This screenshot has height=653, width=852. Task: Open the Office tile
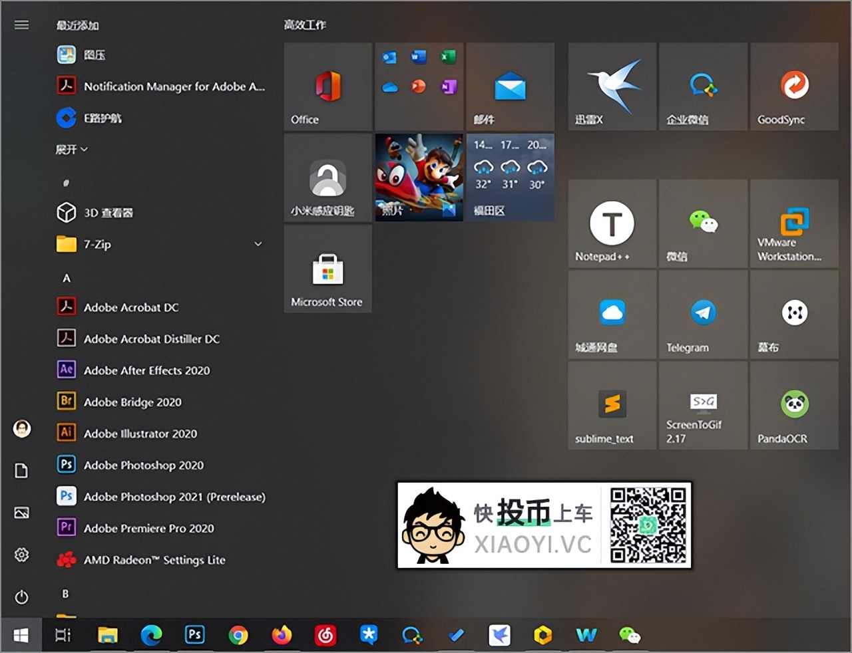[327, 87]
